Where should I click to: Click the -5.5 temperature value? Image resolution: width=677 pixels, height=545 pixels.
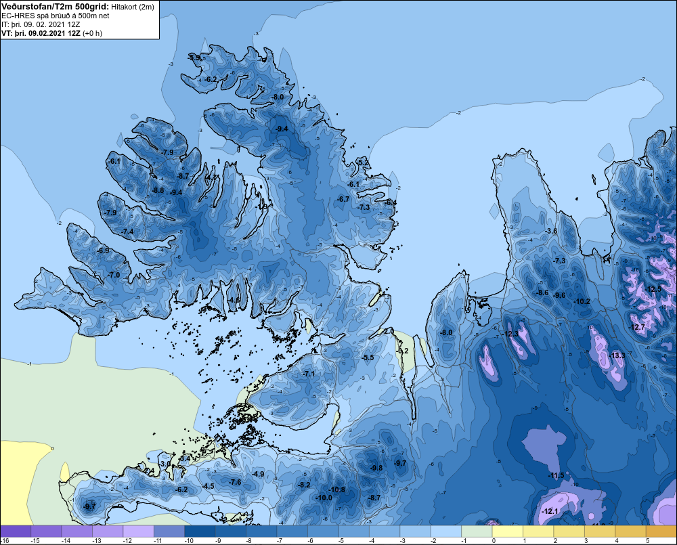(368, 357)
